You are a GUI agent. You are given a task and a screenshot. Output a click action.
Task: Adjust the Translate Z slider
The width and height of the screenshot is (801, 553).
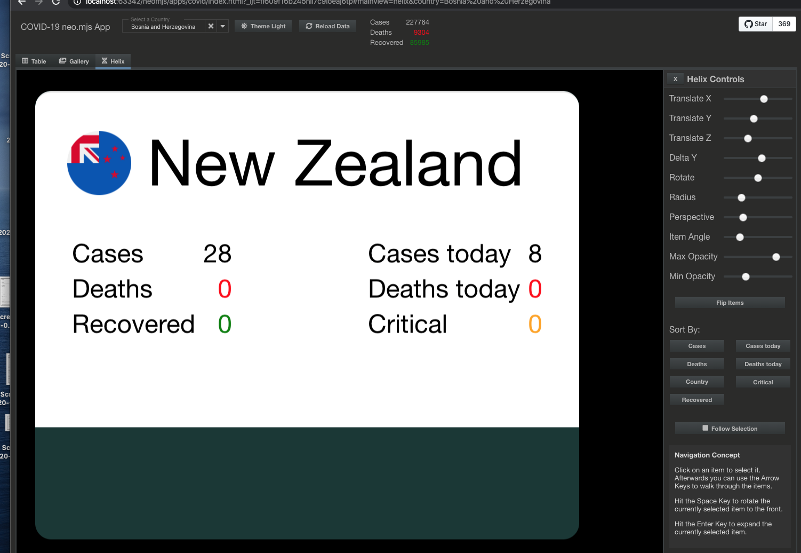(x=757, y=138)
